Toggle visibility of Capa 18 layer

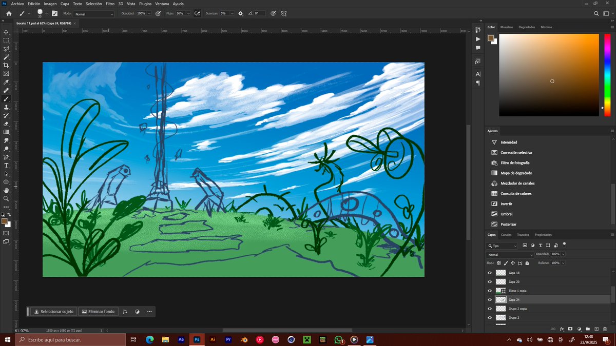tap(490, 273)
